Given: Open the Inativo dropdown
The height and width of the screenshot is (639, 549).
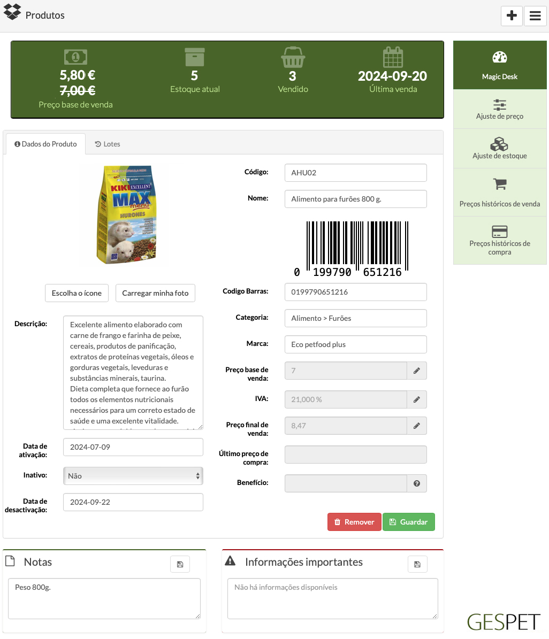Looking at the screenshot, I should tap(133, 476).
